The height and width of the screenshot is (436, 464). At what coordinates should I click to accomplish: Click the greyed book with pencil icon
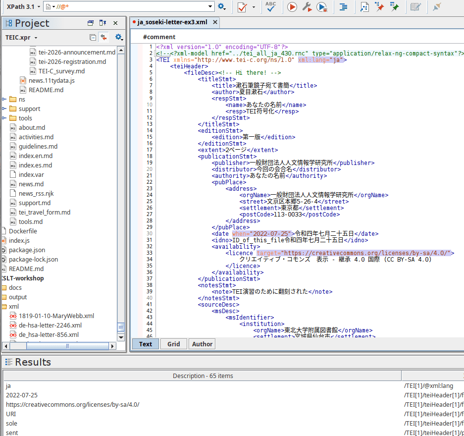(415, 7)
